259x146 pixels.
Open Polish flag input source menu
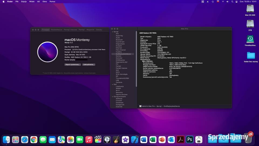(218, 2)
